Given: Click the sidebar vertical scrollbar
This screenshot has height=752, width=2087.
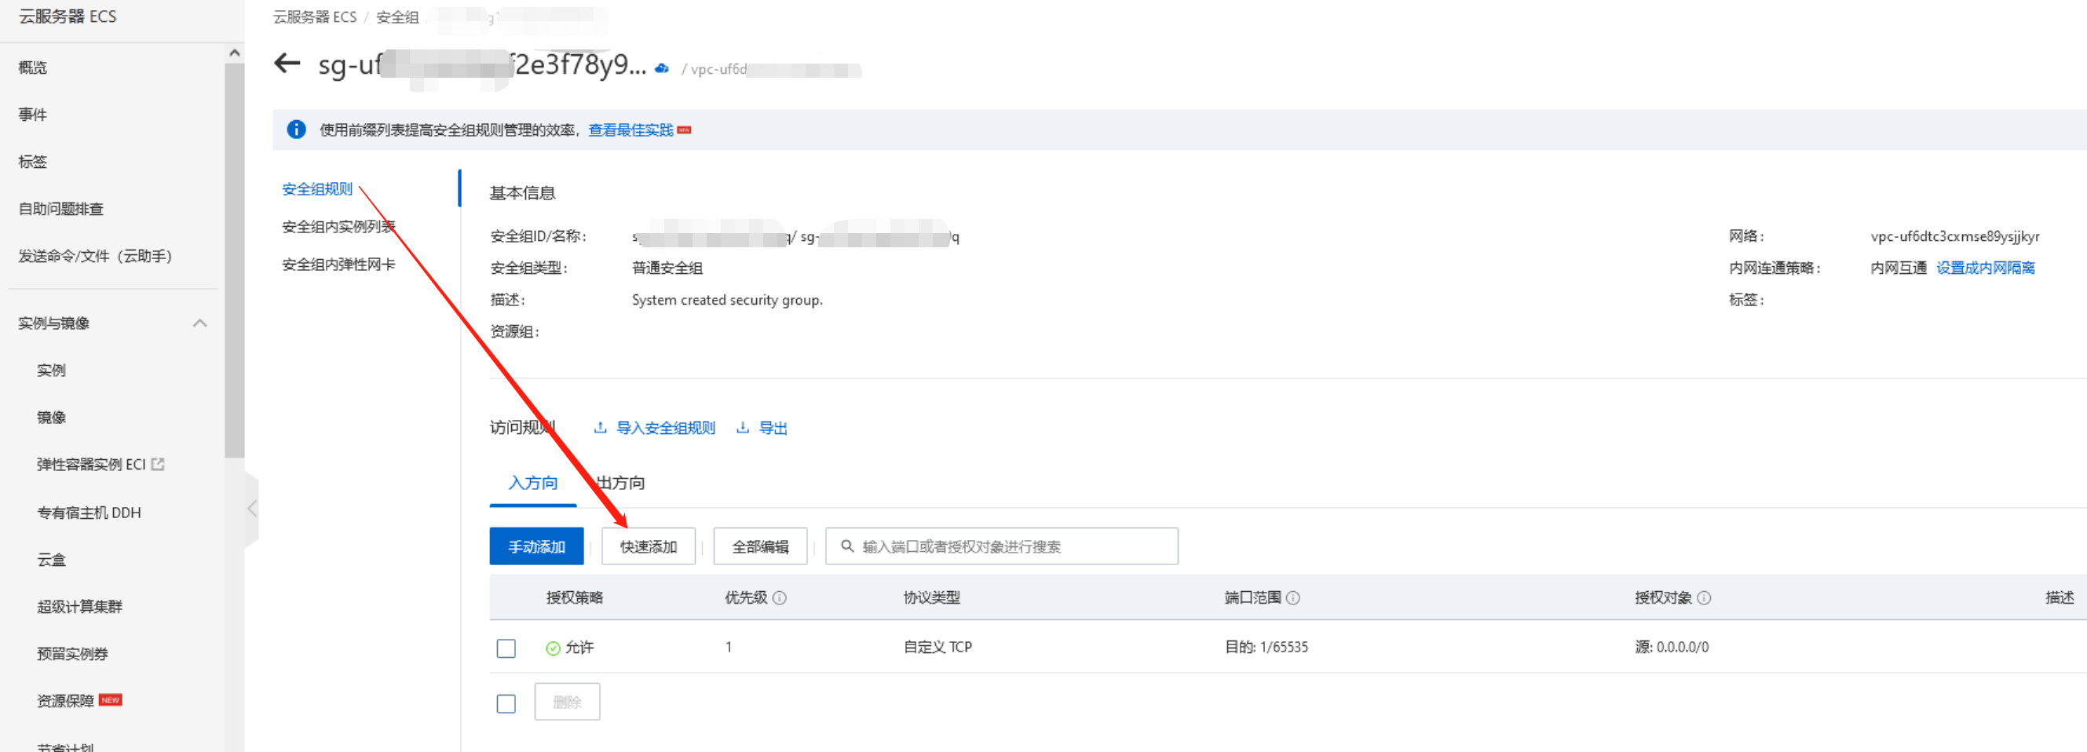Looking at the screenshot, I should click(235, 259).
